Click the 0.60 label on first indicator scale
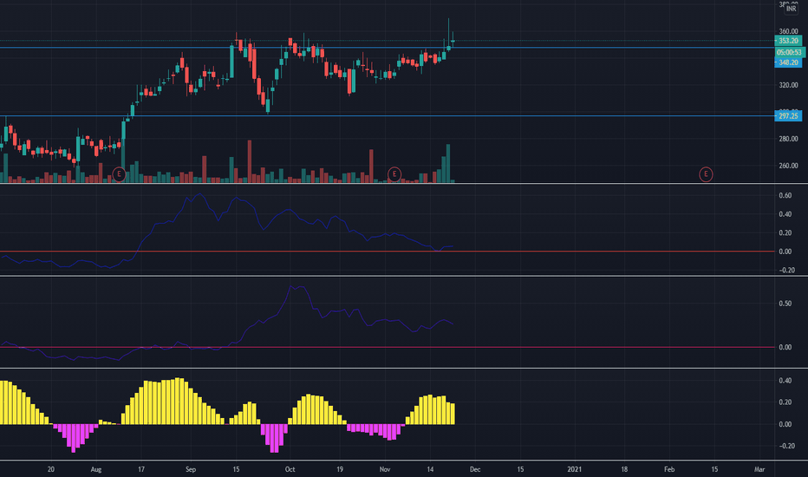Image resolution: width=808 pixels, height=477 pixels. click(x=785, y=195)
